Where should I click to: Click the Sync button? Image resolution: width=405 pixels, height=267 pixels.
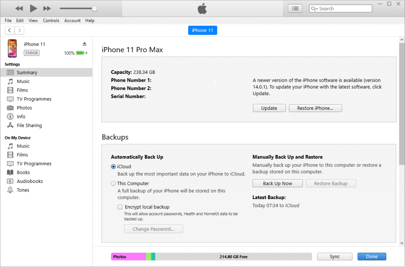[x=335, y=256]
